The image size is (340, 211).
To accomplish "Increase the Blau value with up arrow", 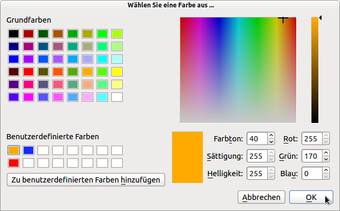I will coord(326,170).
